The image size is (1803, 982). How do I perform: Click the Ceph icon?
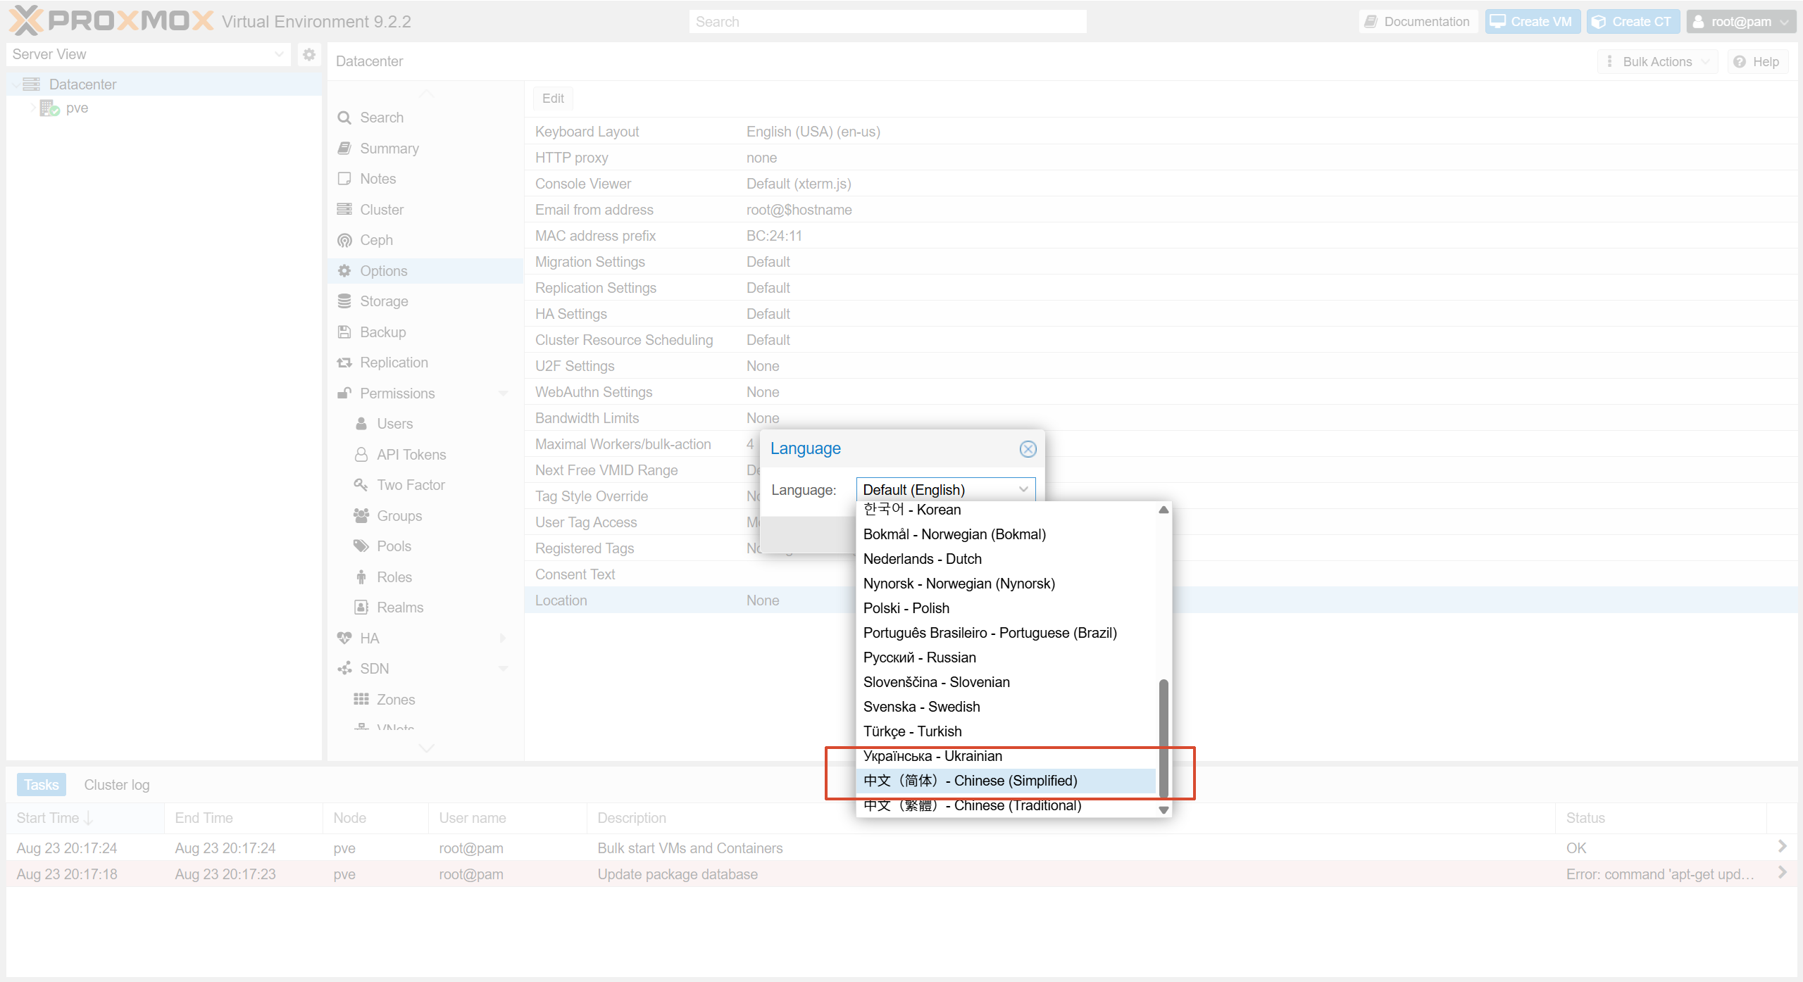coord(344,240)
